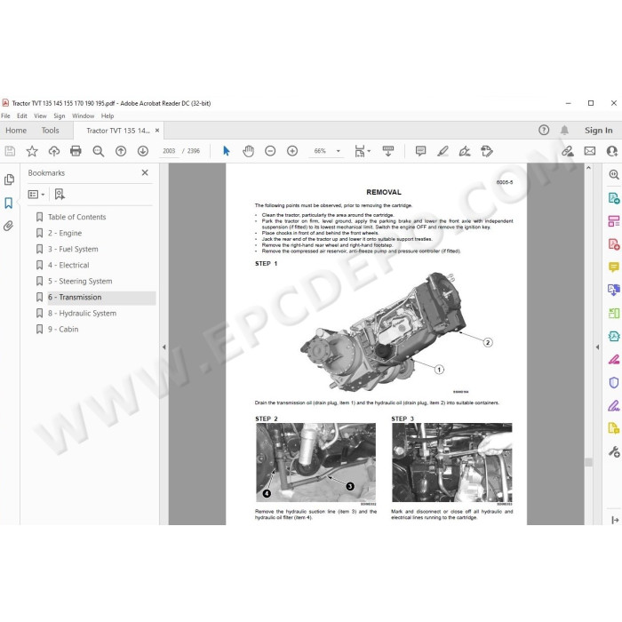Image resolution: width=622 pixels, height=622 pixels.
Task: Click the page number field 2003
Action: click(169, 151)
